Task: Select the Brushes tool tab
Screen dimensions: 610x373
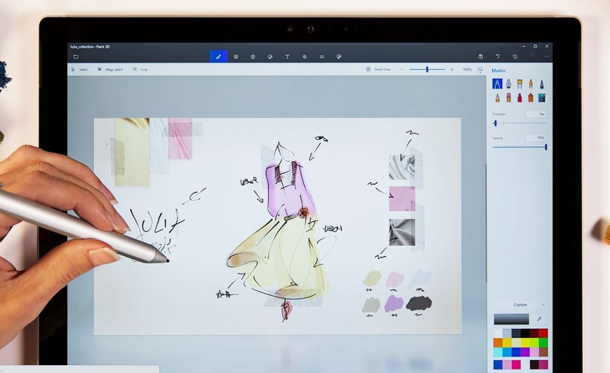Action: point(218,57)
